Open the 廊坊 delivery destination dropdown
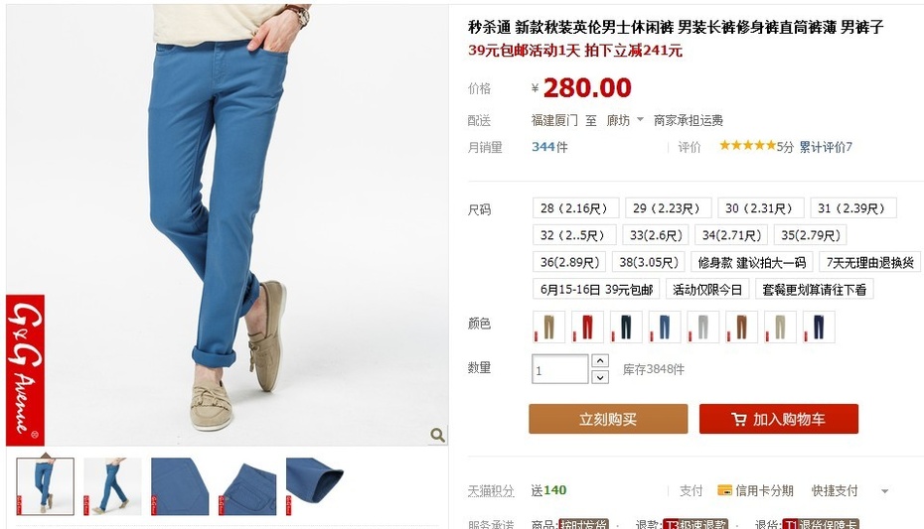924x529 pixels. (625, 120)
